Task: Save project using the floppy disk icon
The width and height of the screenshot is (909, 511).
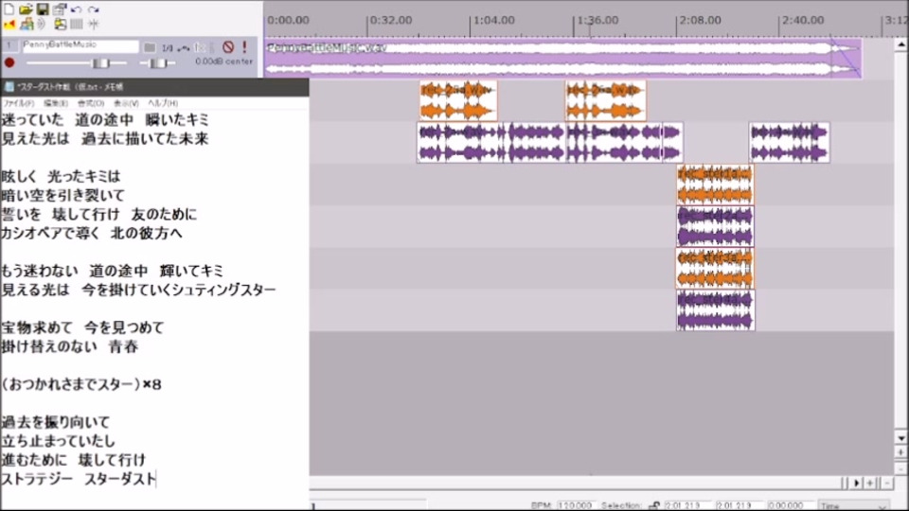Action: click(43, 9)
